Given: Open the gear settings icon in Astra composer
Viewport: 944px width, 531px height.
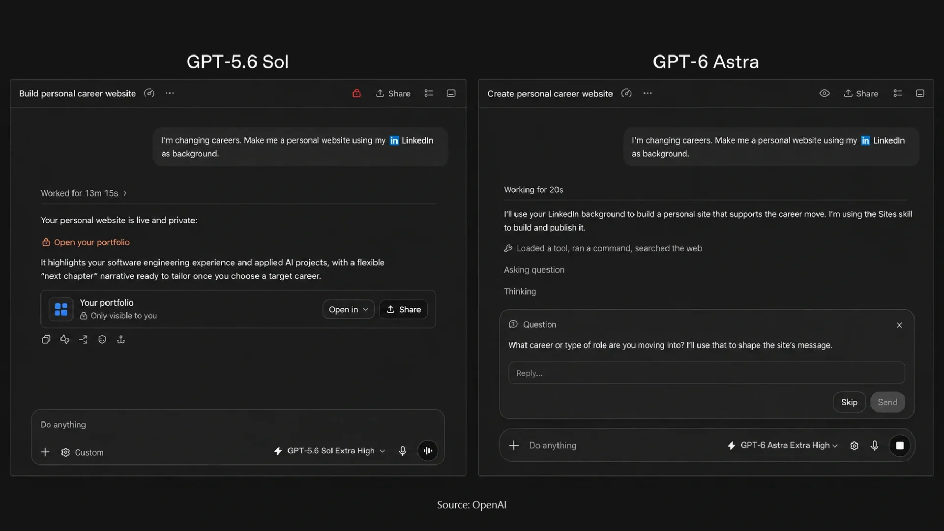Looking at the screenshot, I should 855,445.
